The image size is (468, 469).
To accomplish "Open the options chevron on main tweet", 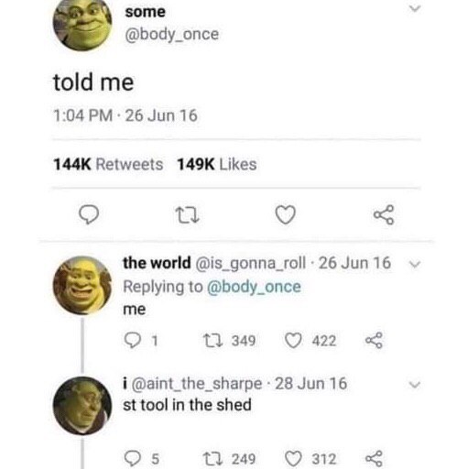I will (x=415, y=8).
